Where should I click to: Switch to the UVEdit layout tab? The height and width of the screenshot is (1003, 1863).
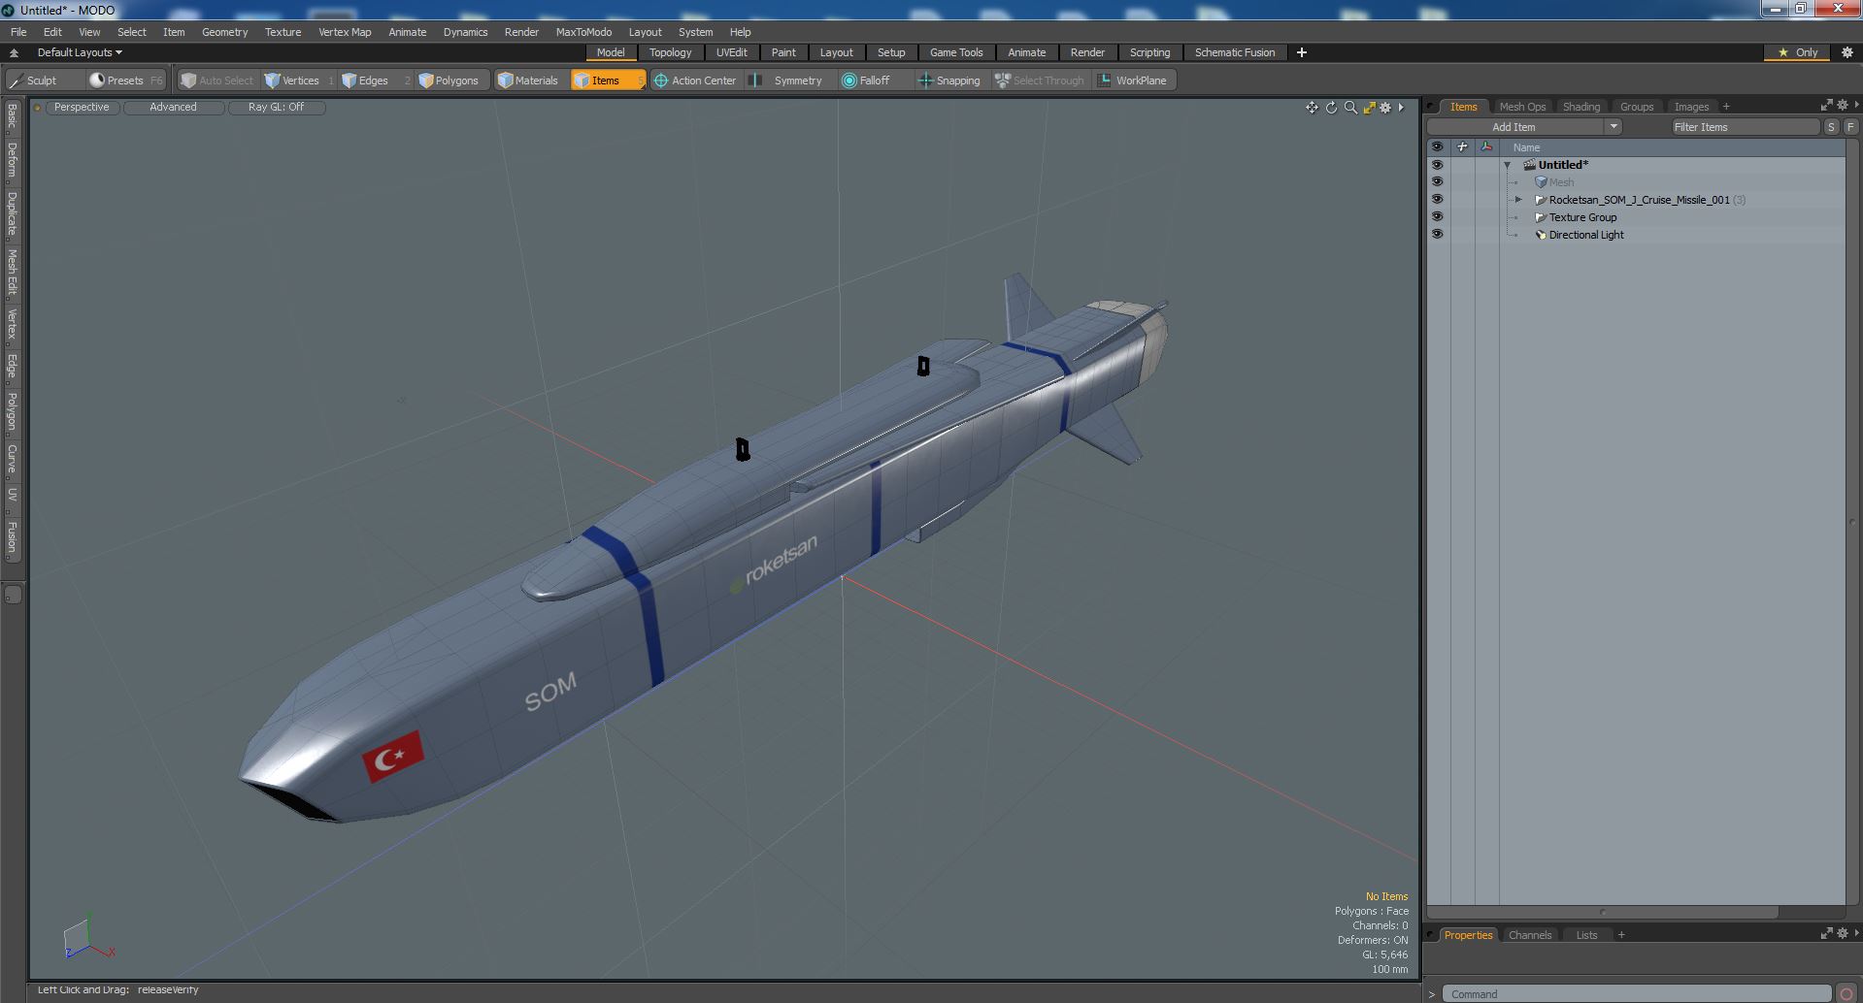731,52
